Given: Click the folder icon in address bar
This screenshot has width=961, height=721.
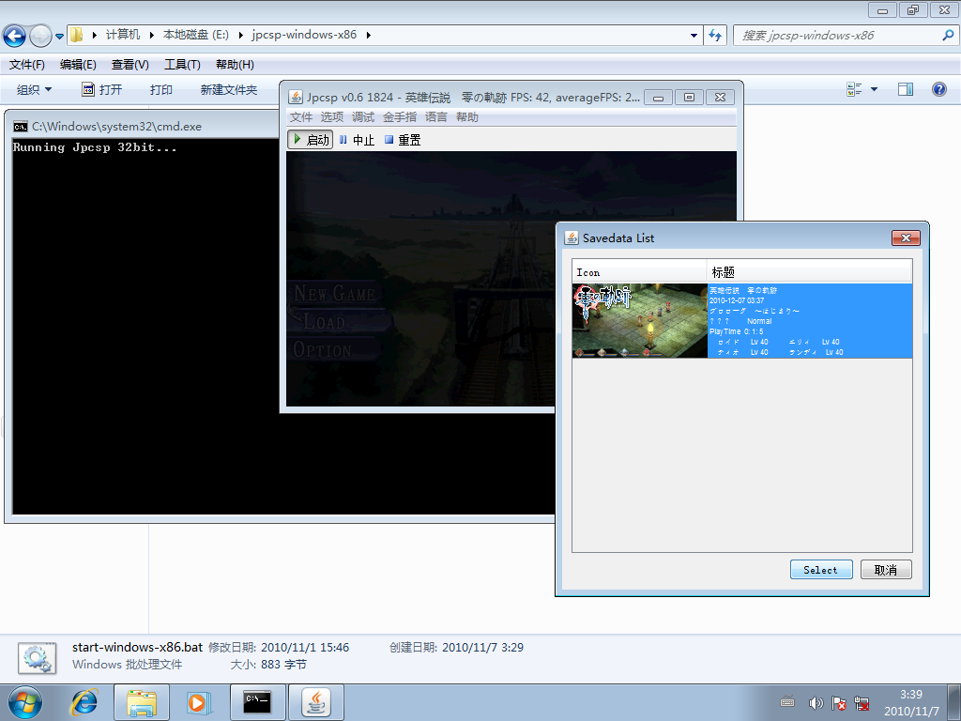Looking at the screenshot, I should [76, 35].
